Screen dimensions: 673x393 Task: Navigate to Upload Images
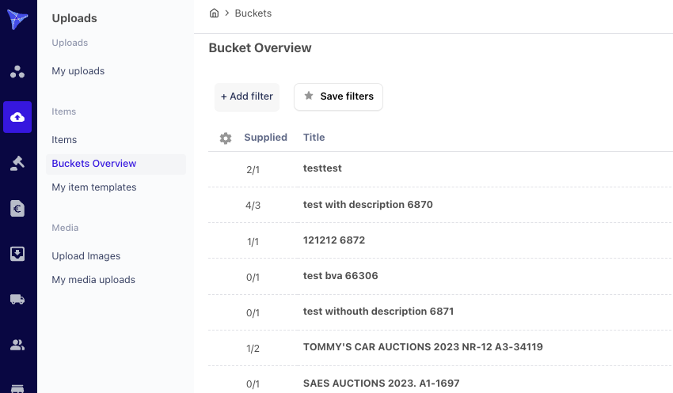86,256
